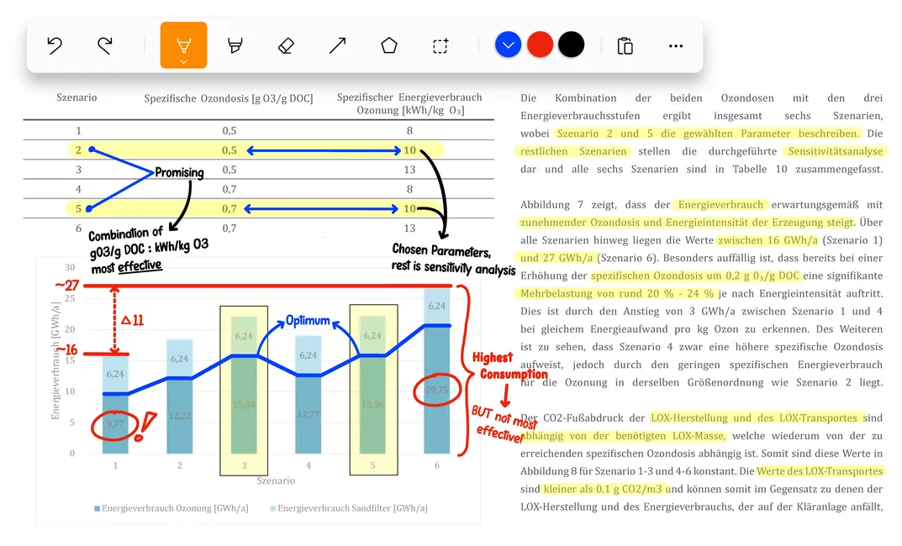This screenshot has width=902, height=546.
Task: Click legend 'Energieverbrauch Sandfilter [GWh/a]'
Action: click(x=349, y=508)
